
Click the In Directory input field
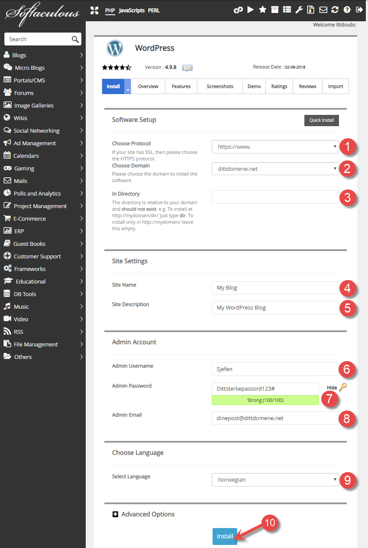[x=275, y=197]
